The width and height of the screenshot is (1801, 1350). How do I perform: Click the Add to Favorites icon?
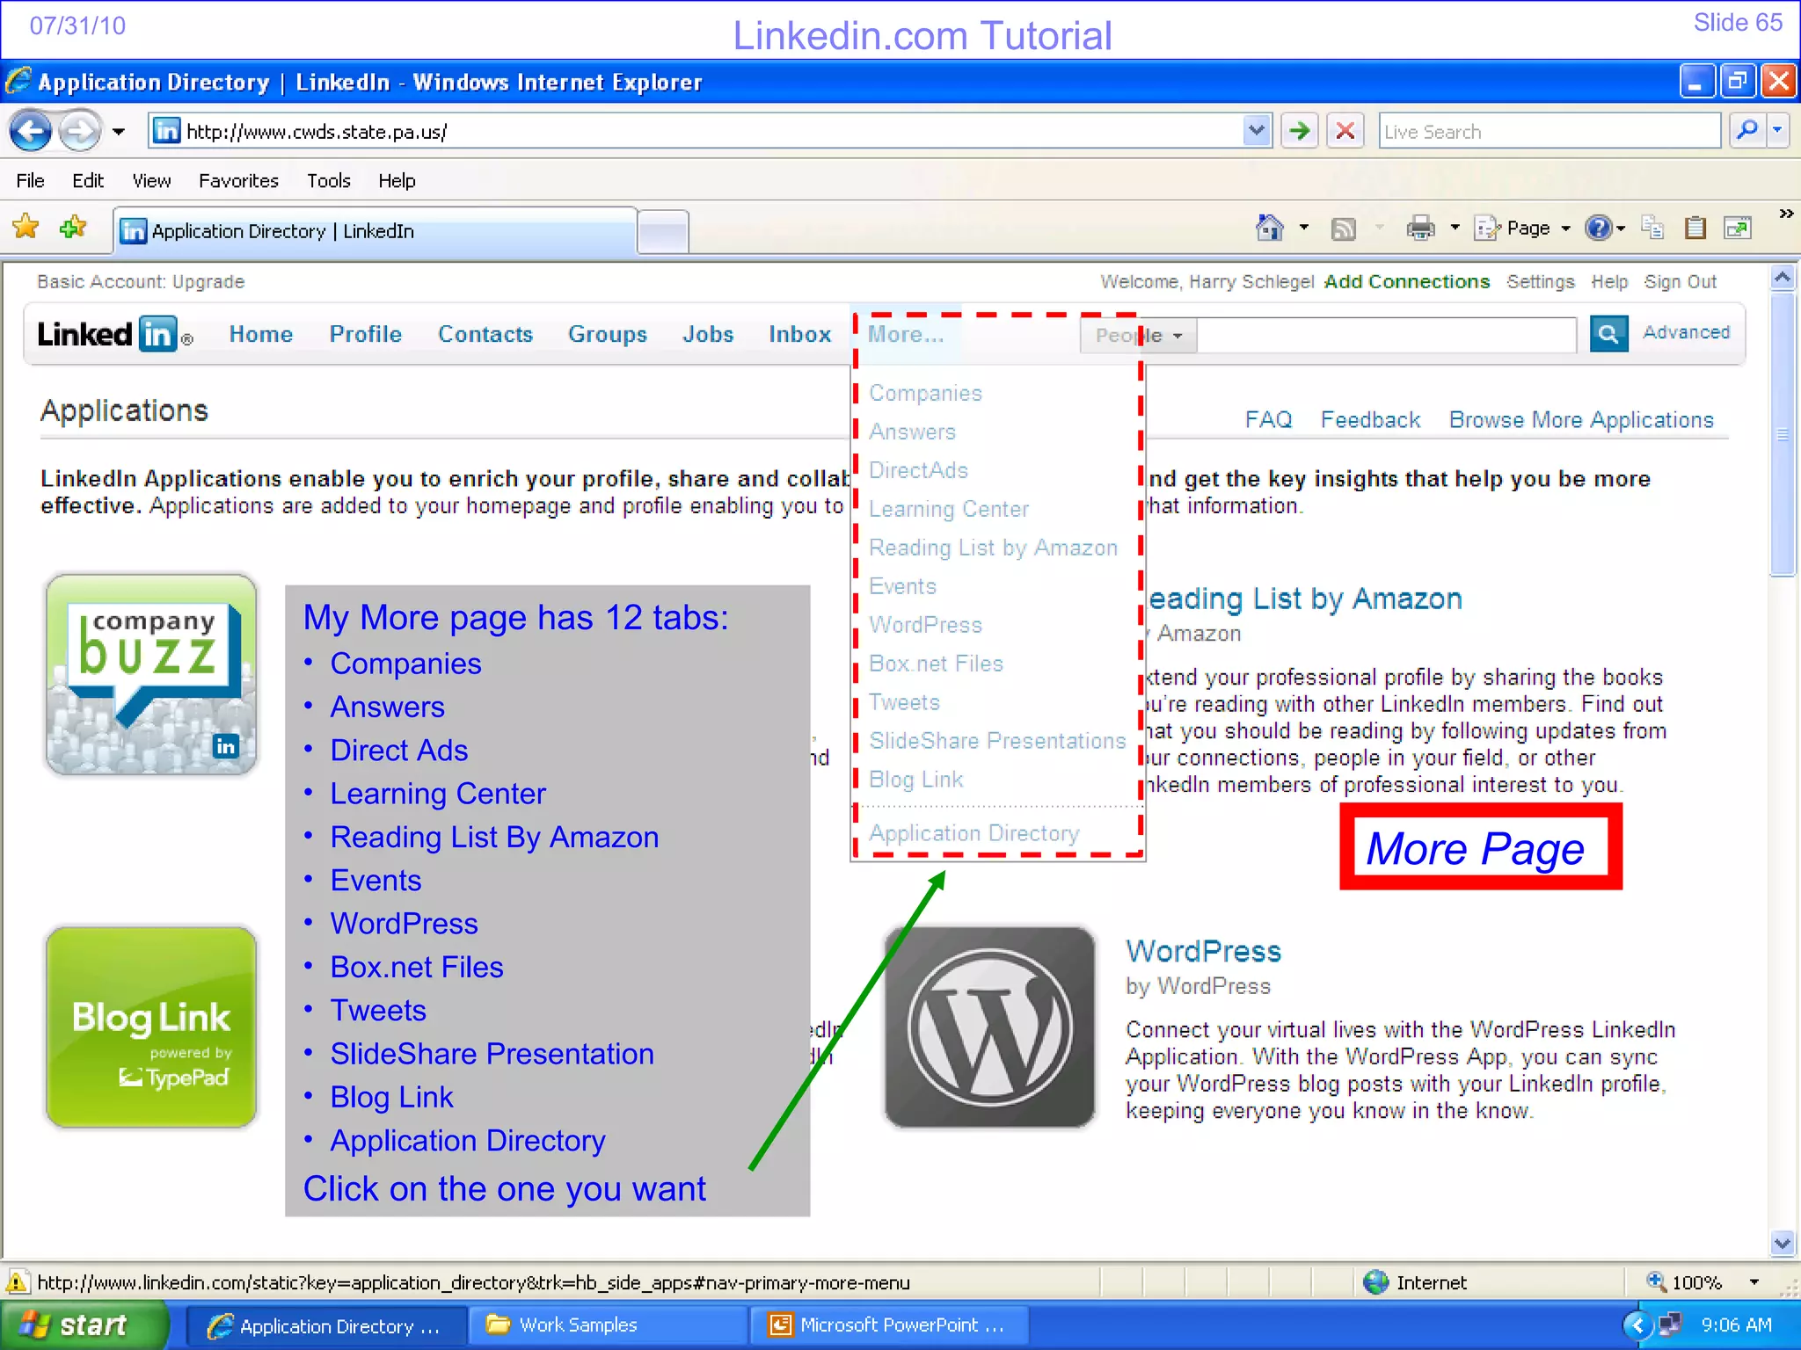(73, 228)
